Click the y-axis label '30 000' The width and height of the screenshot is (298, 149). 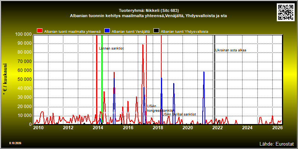[24, 98]
